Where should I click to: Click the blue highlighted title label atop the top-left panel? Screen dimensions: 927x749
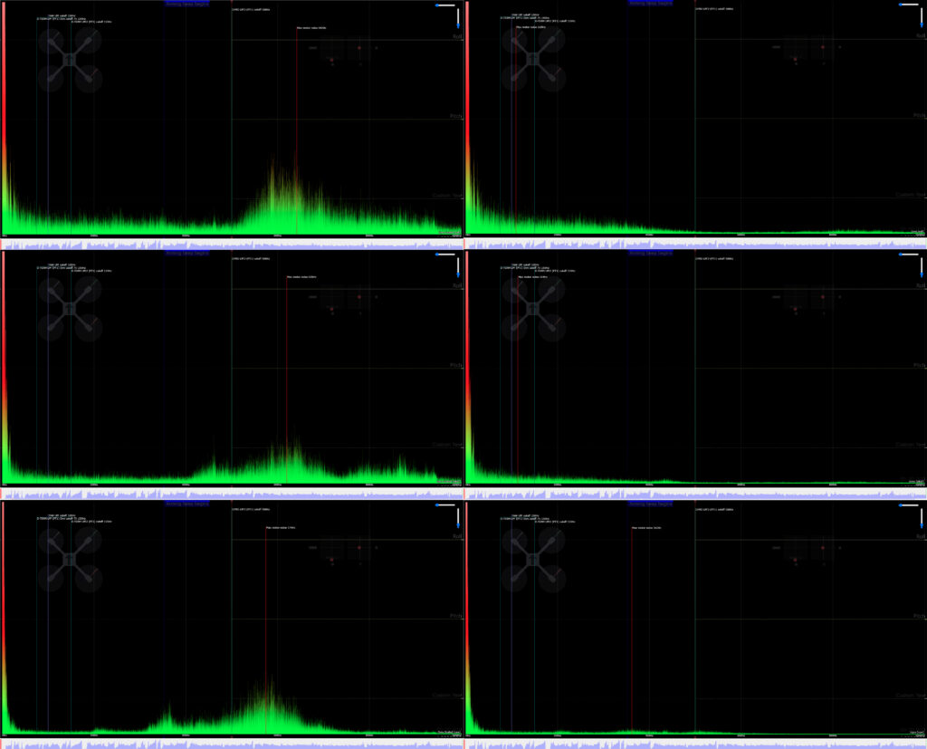point(187,4)
